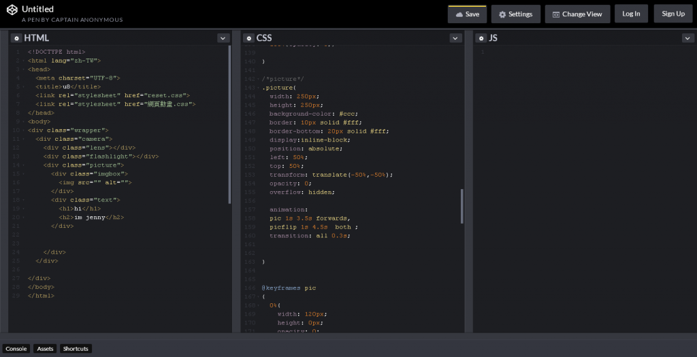This screenshot has width=697, height=357.
Task: Click the position: absolute line
Action: (x=306, y=149)
